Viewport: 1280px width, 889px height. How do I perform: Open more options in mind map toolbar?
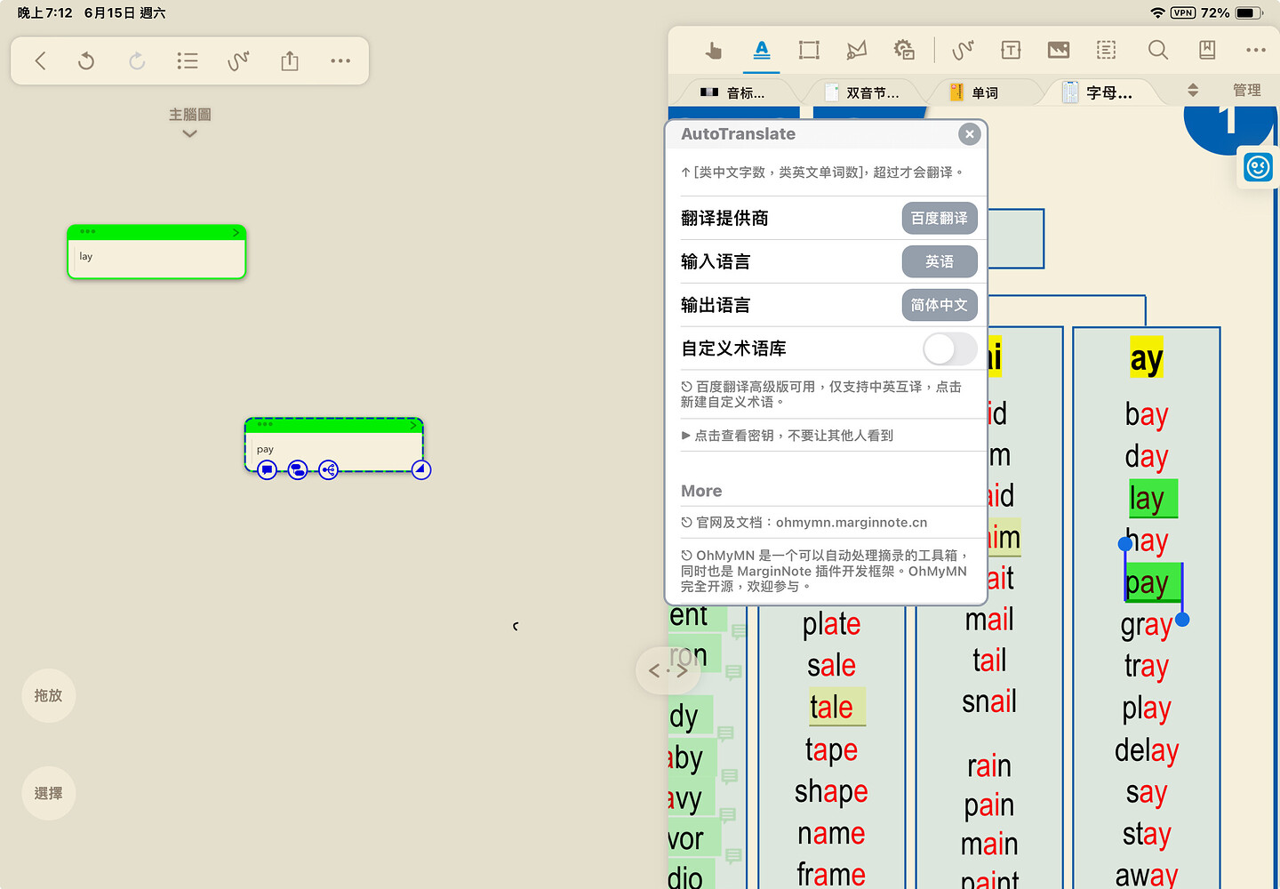(340, 60)
